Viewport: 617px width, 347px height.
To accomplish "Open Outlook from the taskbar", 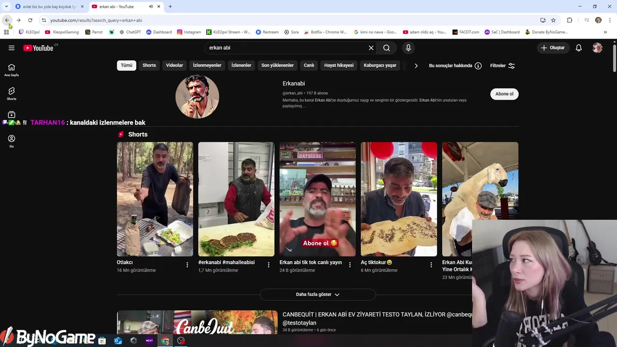I will (118, 341).
